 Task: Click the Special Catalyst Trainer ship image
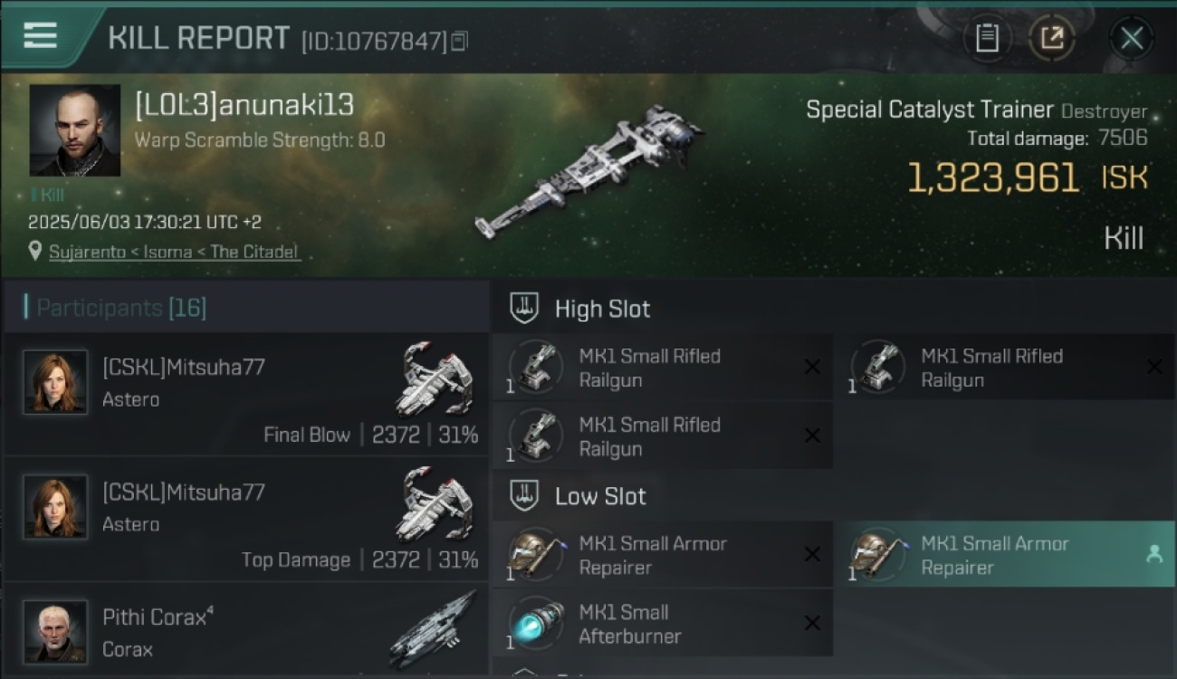pyautogui.click(x=589, y=173)
